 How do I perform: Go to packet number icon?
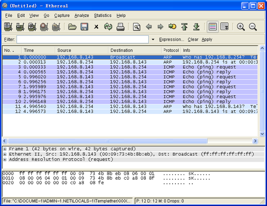point(173,26)
